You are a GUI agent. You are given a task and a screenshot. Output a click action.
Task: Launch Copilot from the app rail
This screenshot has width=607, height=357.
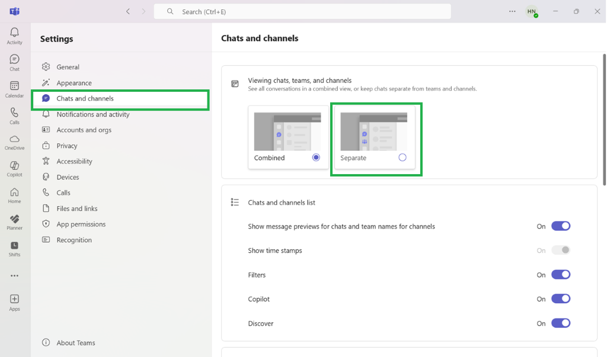14,169
